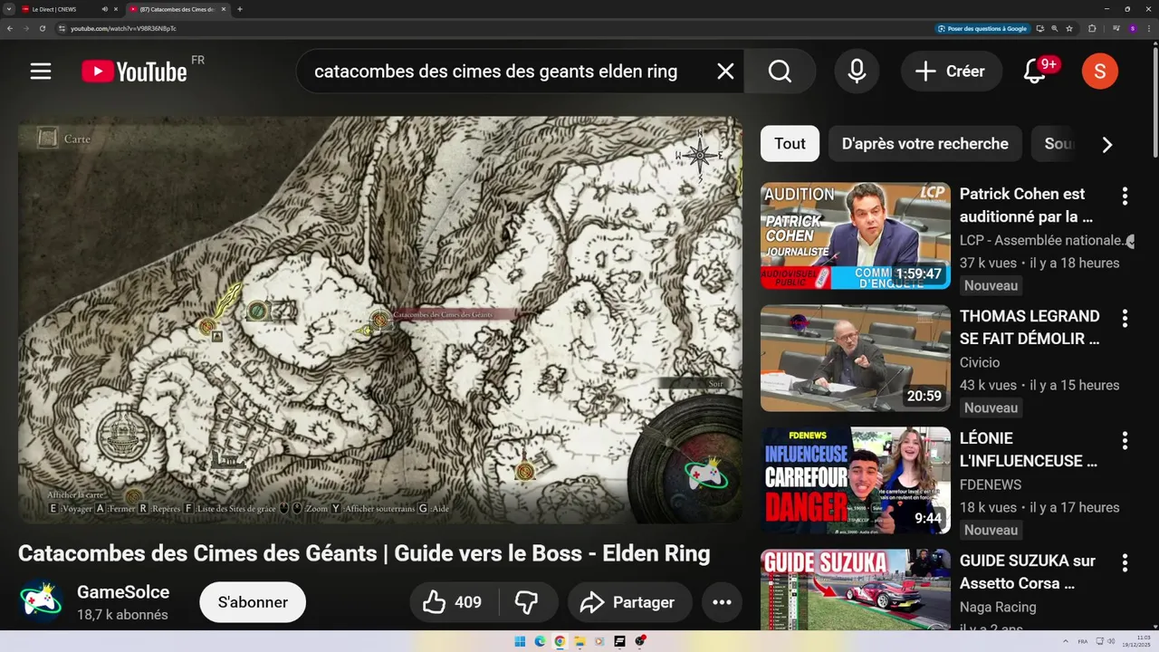
Task: Open options for Patrick Cohen video
Action: tap(1125, 196)
